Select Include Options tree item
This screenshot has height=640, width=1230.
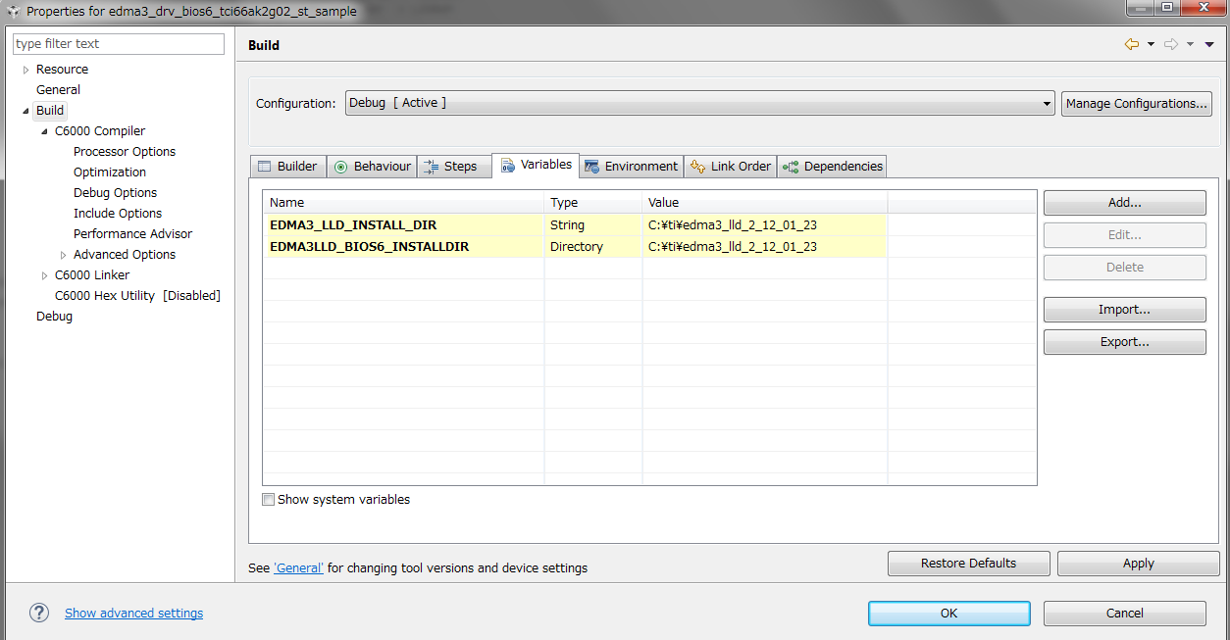pyautogui.click(x=118, y=214)
